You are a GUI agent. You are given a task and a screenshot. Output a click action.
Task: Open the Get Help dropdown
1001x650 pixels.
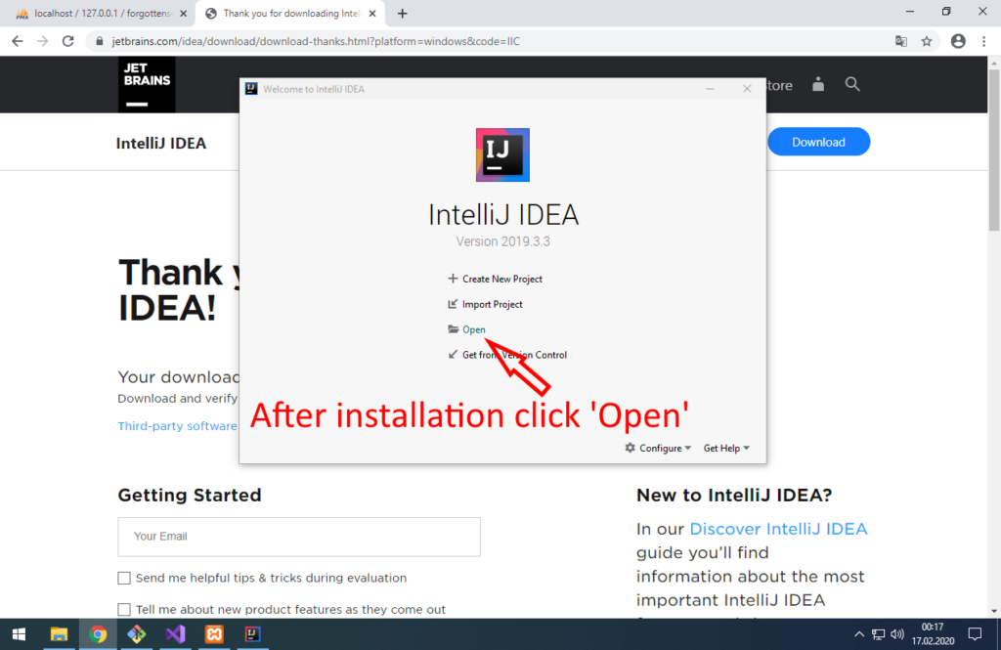pos(726,449)
